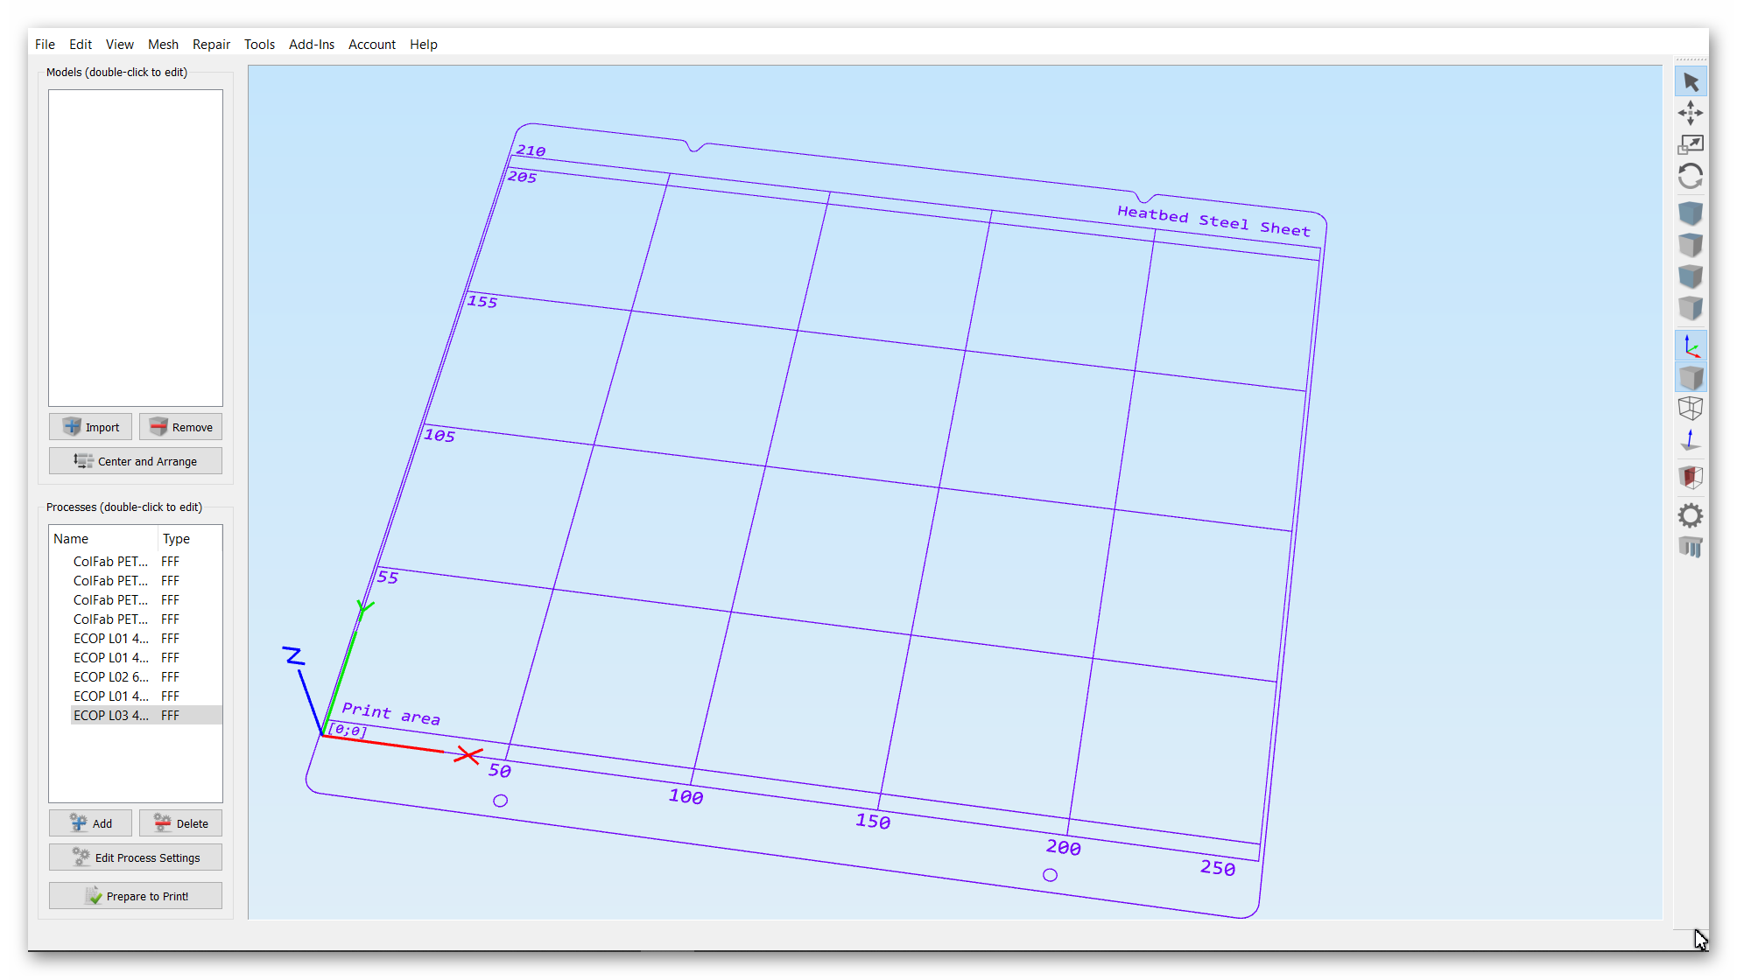1737x980 pixels.
Task: Open the Add-Ins menu
Action: tap(312, 44)
